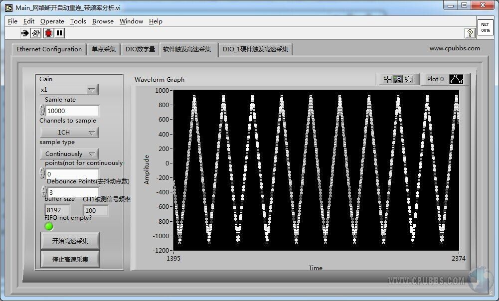The height and width of the screenshot is (301, 499).
Task: Close the VI window
Action: coord(483,5)
